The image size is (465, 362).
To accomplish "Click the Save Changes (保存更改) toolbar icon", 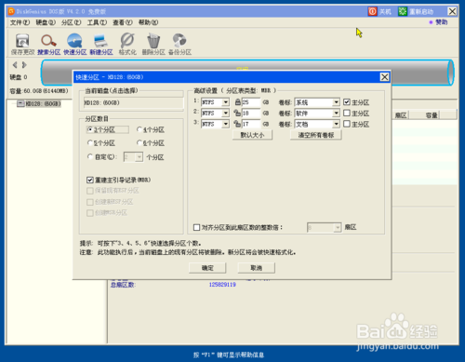I will 22,44.
